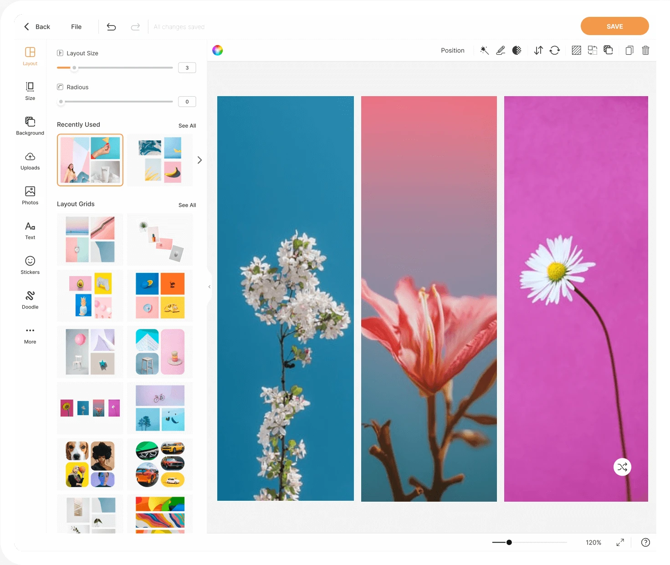Shuffle the daisy photo with shuffle icon
Image resolution: width=670 pixels, height=565 pixels.
click(x=622, y=467)
